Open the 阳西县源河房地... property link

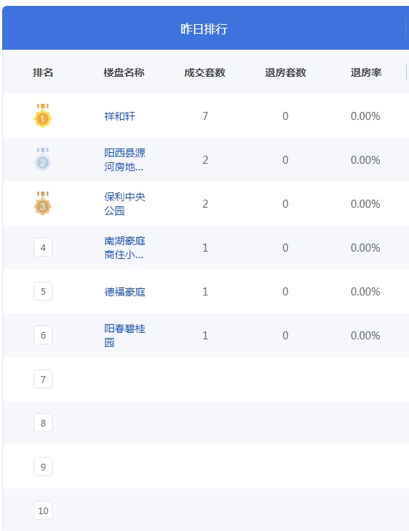pyautogui.click(x=124, y=160)
